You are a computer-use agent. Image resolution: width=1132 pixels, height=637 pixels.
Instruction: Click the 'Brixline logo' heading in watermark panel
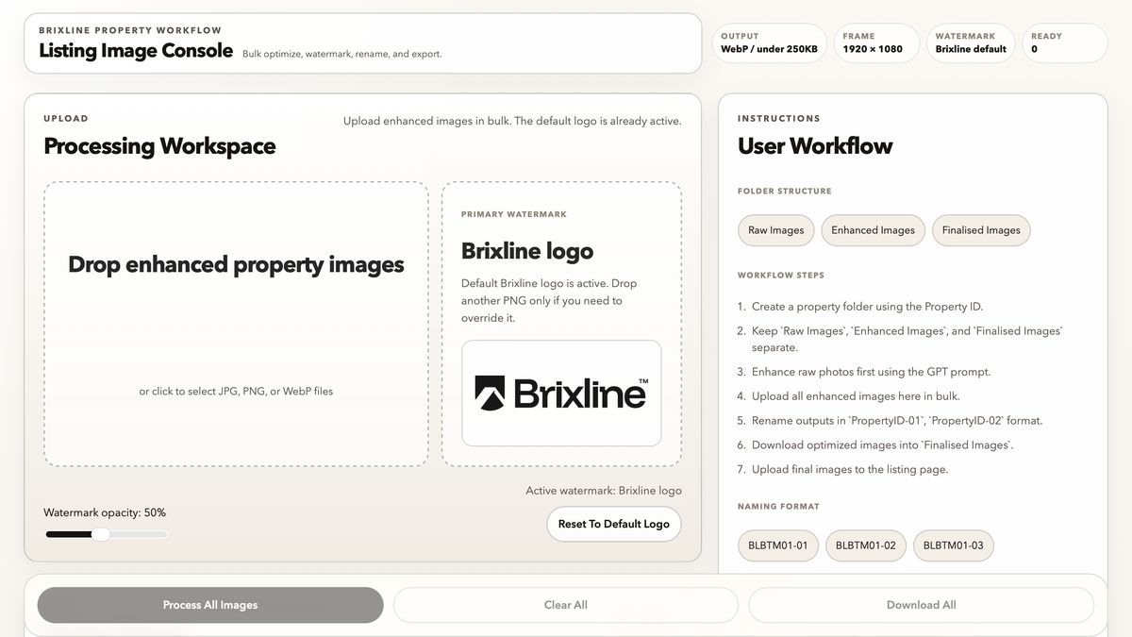[527, 251]
